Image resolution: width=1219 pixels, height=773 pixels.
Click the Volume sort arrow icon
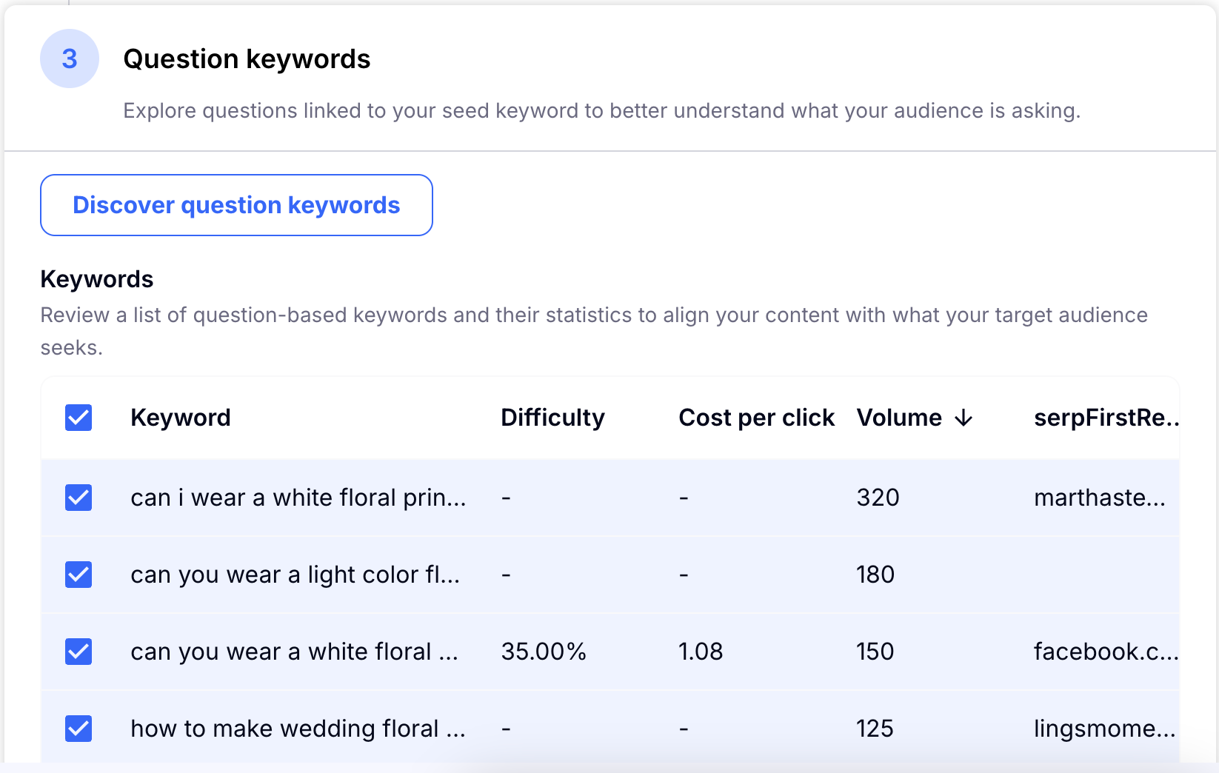pos(963,418)
